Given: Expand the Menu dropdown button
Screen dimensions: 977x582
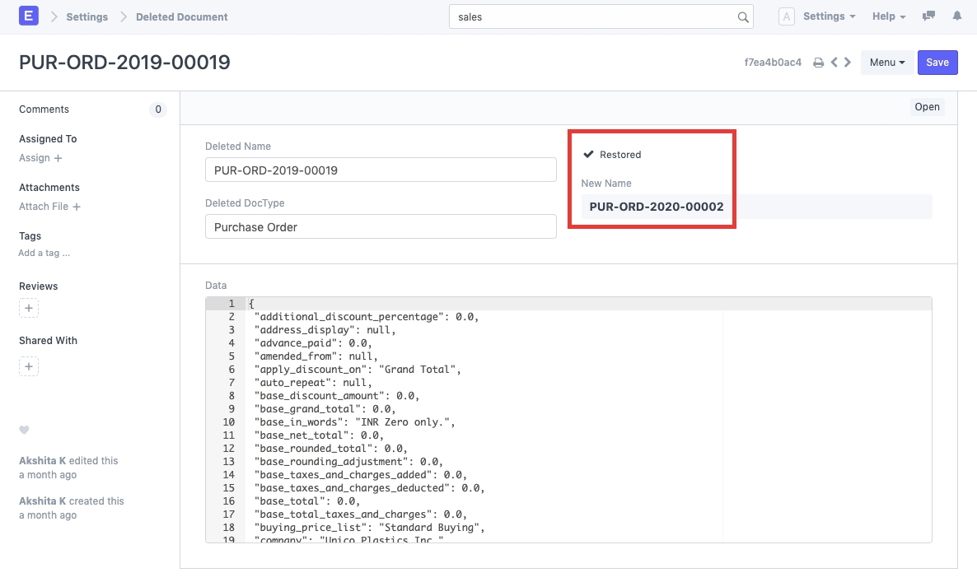Looking at the screenshot, I should pos(886,63).
